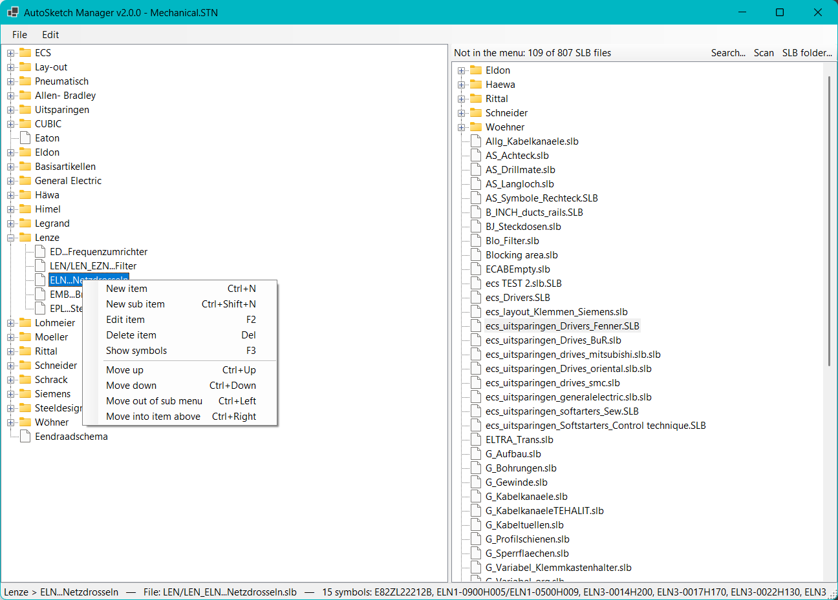Choose Show symbols from context menu
This screenshot has height=600, width=838.
181,351
